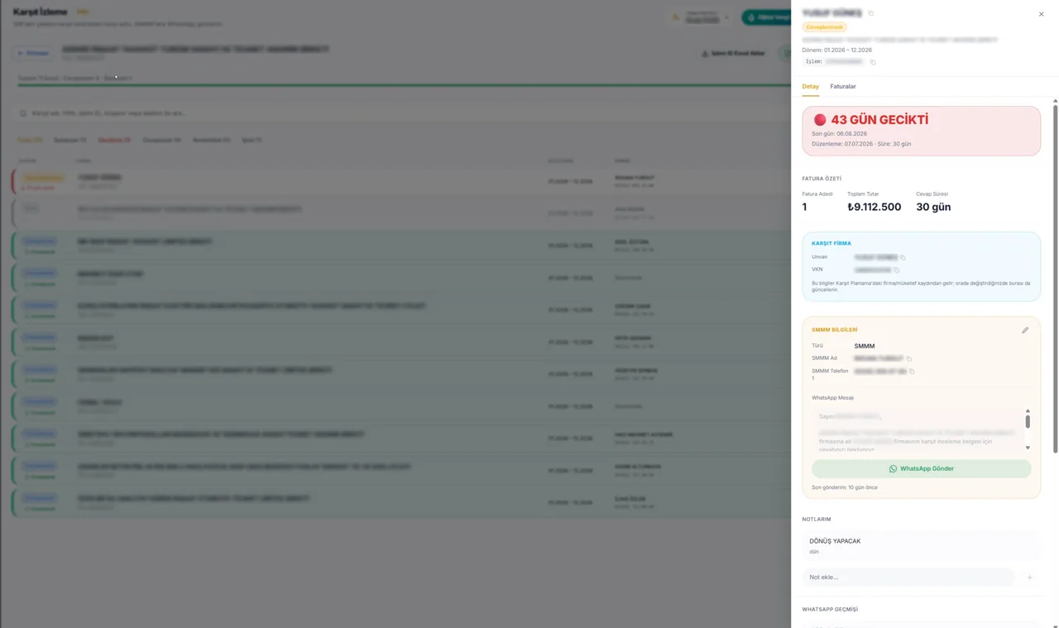Select the Dönem 01.2026 – 12.2026 text
1059x628 pixels.
836,50
